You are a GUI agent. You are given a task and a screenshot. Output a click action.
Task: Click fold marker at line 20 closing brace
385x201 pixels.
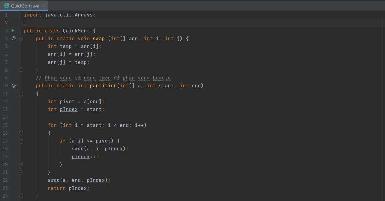tap(21, 164)
